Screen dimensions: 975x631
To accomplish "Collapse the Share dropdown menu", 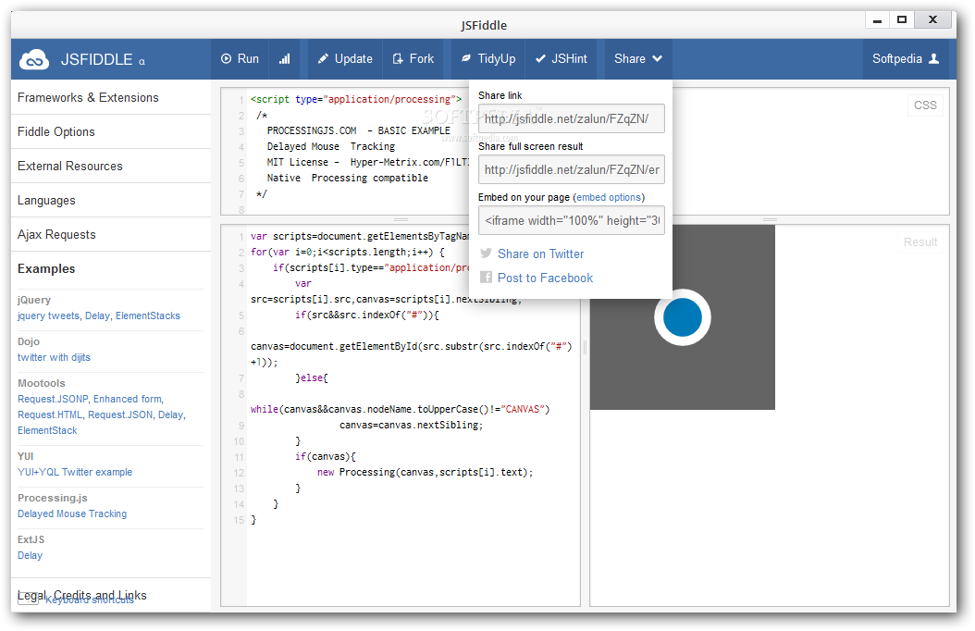I will (x=638, y=58).
